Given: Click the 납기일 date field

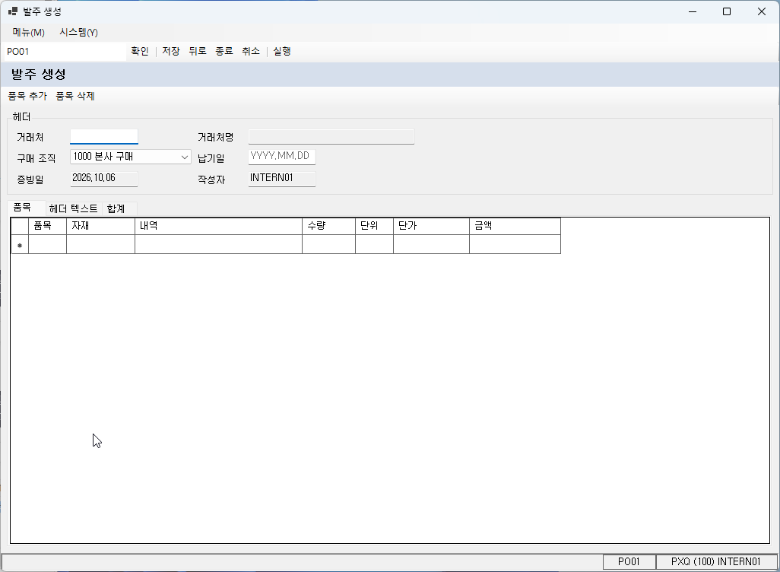Looking at the screenshot, I should tap(282, 157).
